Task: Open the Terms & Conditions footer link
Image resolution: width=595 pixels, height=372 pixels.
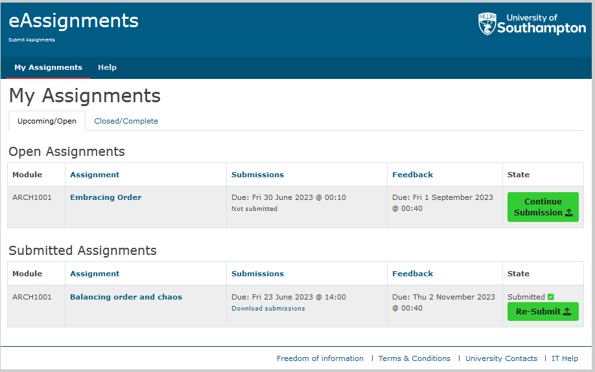Action: tap(414, 358)
